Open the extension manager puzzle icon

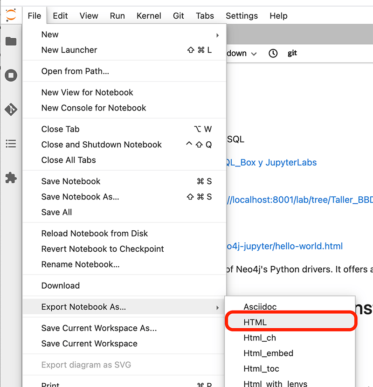pyautogui.click(x=11, y=178)
